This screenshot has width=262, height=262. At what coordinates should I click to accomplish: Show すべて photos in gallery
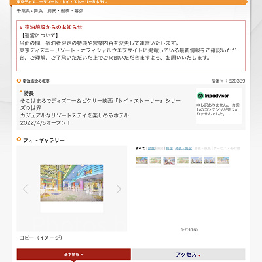pos(140,148)
